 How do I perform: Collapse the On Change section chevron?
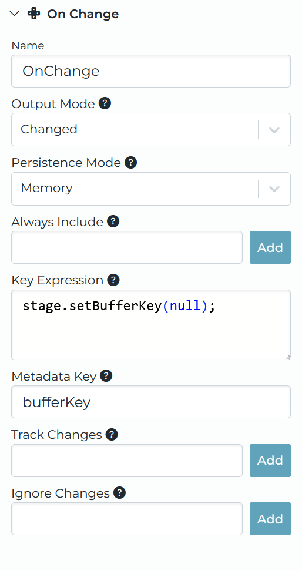click(x=14, y=14)
